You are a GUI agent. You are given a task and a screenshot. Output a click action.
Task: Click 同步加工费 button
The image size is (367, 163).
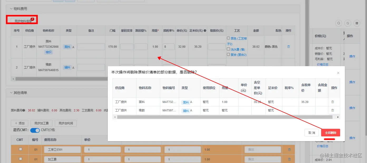click(42, 123)
